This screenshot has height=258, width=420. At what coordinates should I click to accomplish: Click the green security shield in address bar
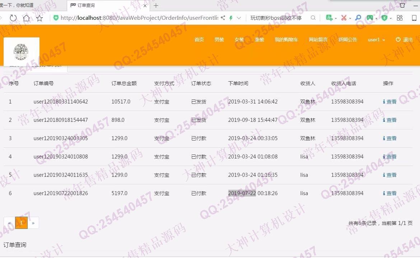(x=56, y=18)
